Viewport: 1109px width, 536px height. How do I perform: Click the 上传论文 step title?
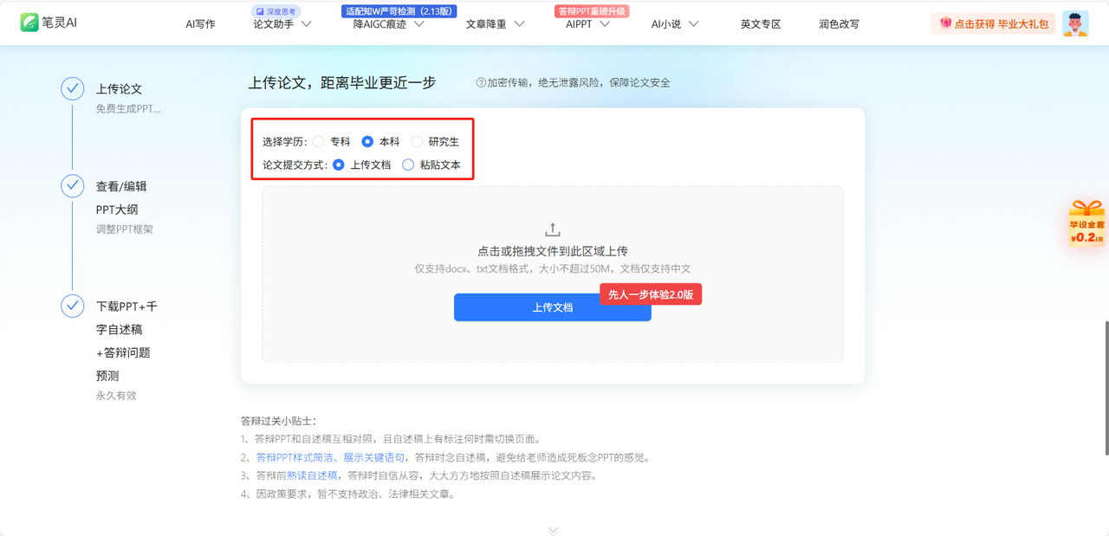tap(119, 88)
